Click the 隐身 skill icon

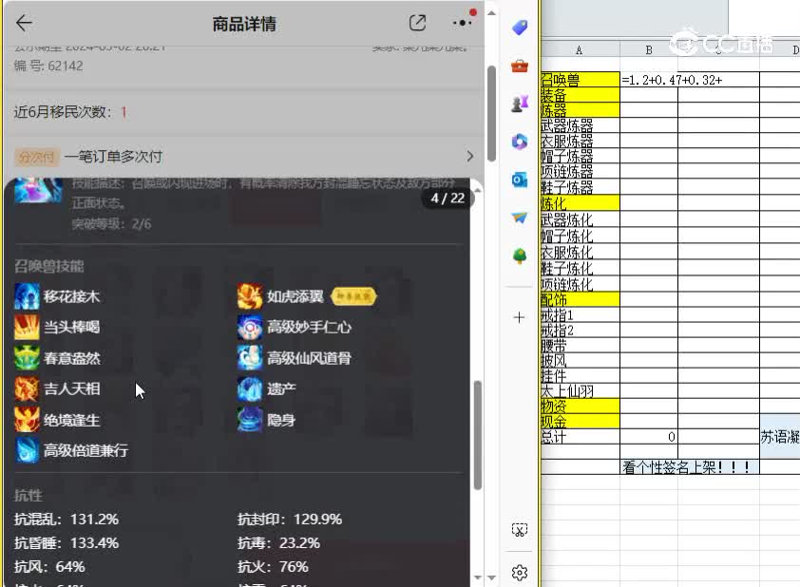(249, 419)
